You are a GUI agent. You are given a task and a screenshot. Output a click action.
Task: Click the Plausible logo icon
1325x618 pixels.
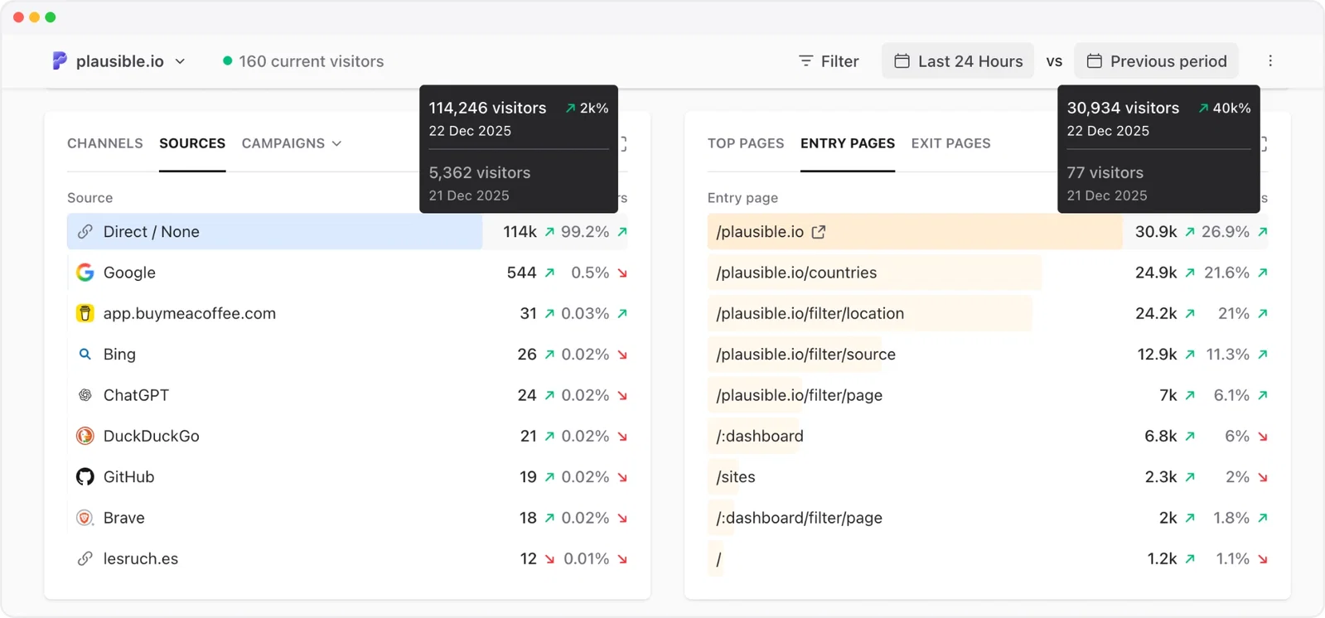click(x=60, y=60)
